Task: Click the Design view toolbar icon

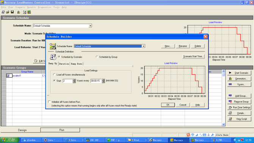Action: (25, 12)
